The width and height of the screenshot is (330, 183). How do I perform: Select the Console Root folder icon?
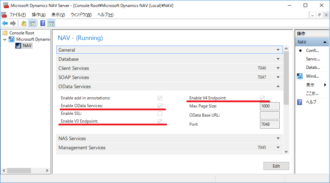[x=5, y=33]
